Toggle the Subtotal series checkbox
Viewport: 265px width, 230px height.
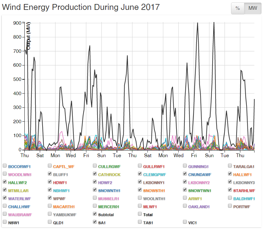coord(95,214)
